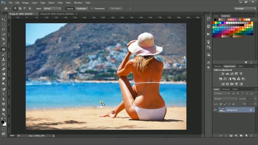Screen dimensions: 258x145
Task: Toggle Destination patch mode
Action: (x=81, y=8)
